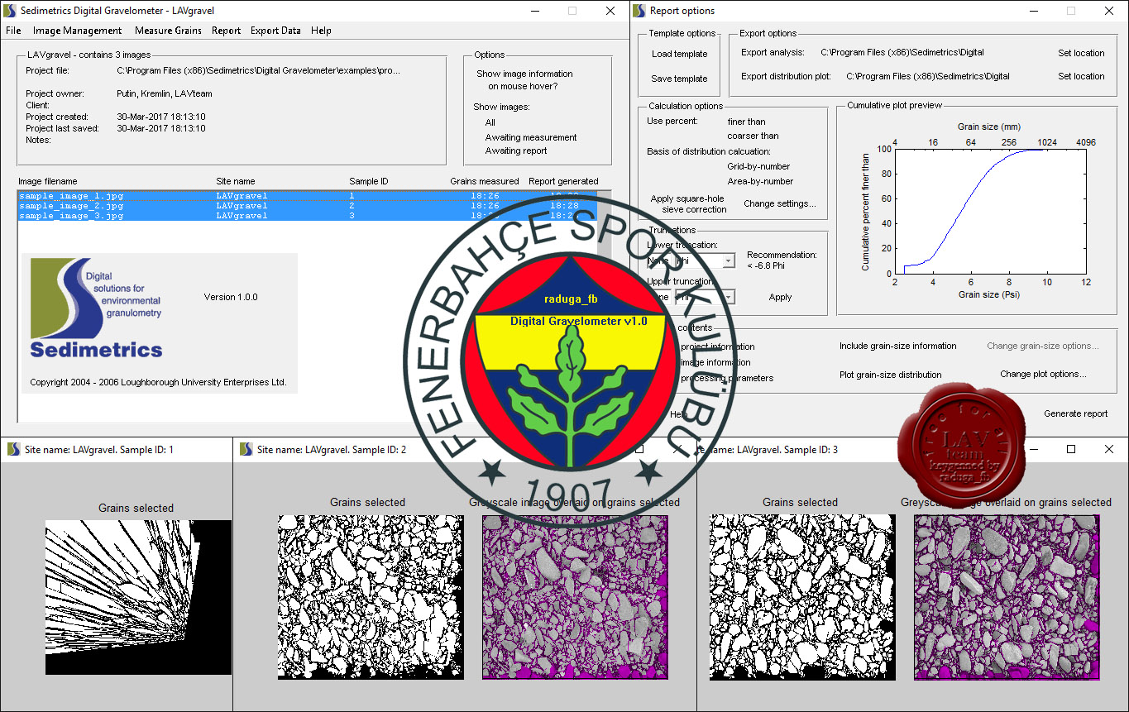The width and height of the screenshot is (1129, 712).
Task: Click the Sample ID: 1 window title icon
Action: point(13,449)
